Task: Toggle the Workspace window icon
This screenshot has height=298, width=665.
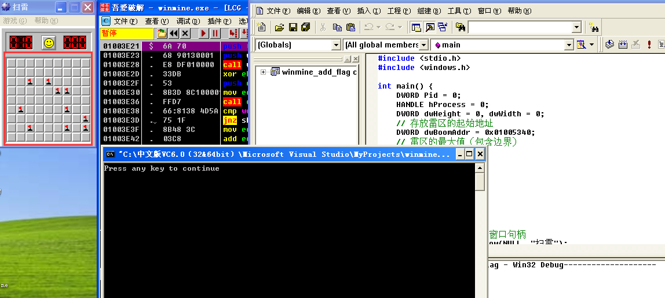Action: [x=416, y=27]
